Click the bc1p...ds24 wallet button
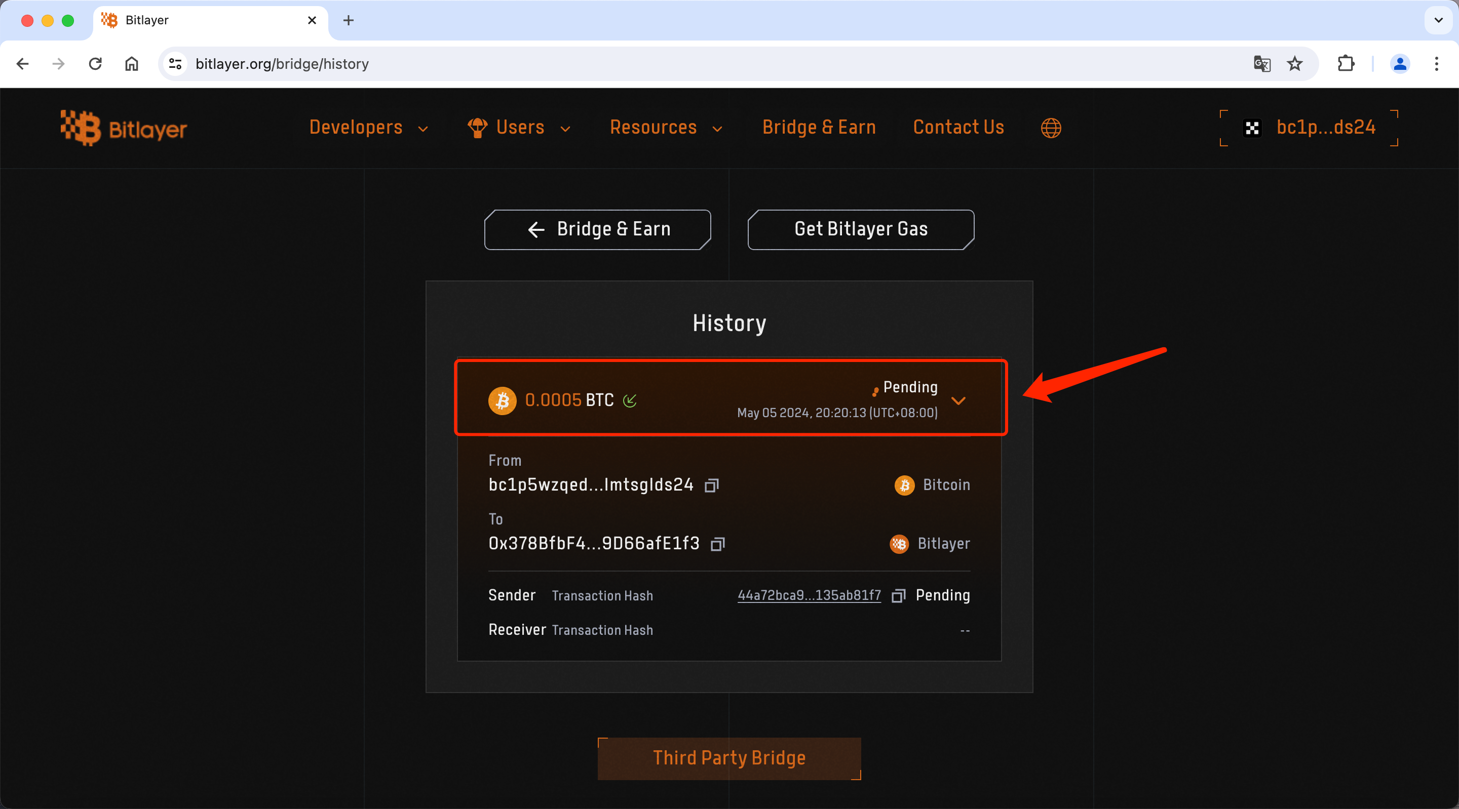The image size is (1459, 809). pyautogui.click(x=1310, y=128)
